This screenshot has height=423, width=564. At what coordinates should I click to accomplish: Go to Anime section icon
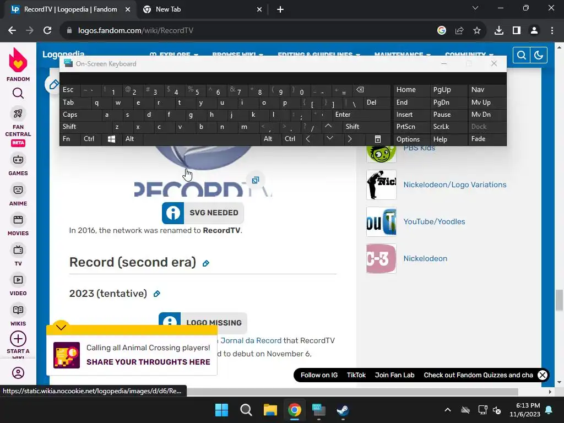(18, 190)
